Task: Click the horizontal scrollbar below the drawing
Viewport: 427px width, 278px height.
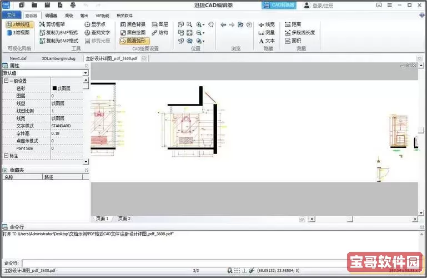Action: [x=363, y=219]
